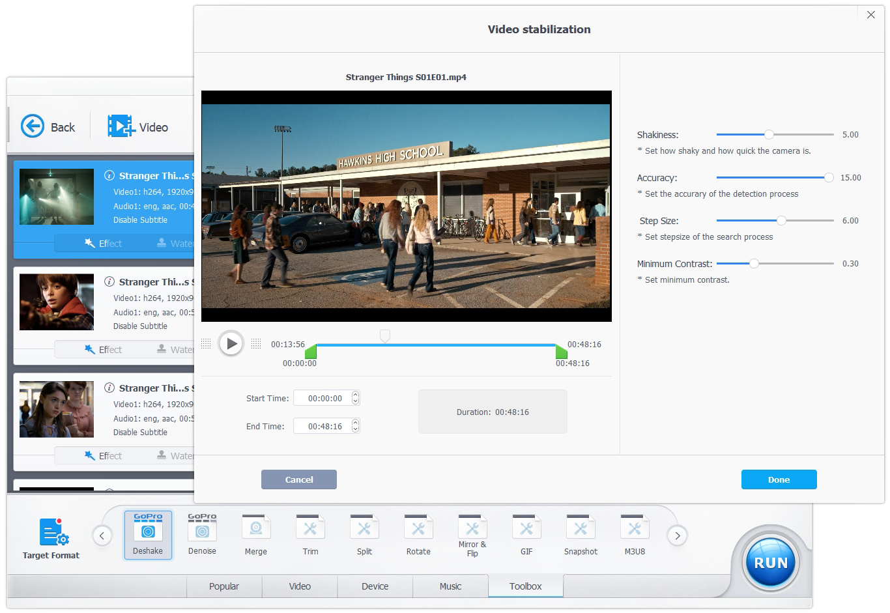Switch to the Music tab
Image resolution: width=890 pixels, height=613 pixels.
[450, 586]
